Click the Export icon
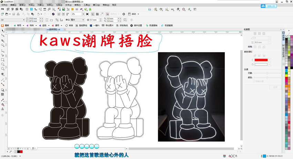 [63, 14]
